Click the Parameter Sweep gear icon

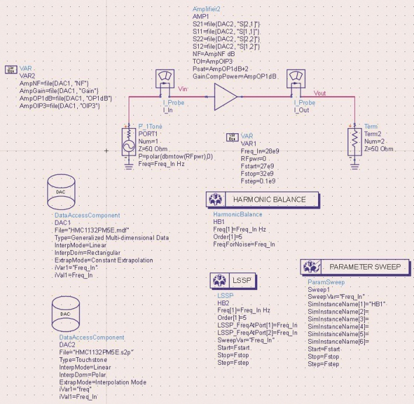coord(310,267)
